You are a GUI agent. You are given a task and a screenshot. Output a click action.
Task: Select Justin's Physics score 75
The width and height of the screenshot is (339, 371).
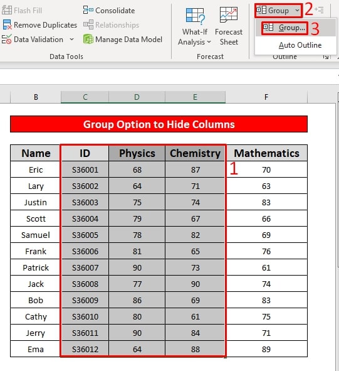point(137,202)
